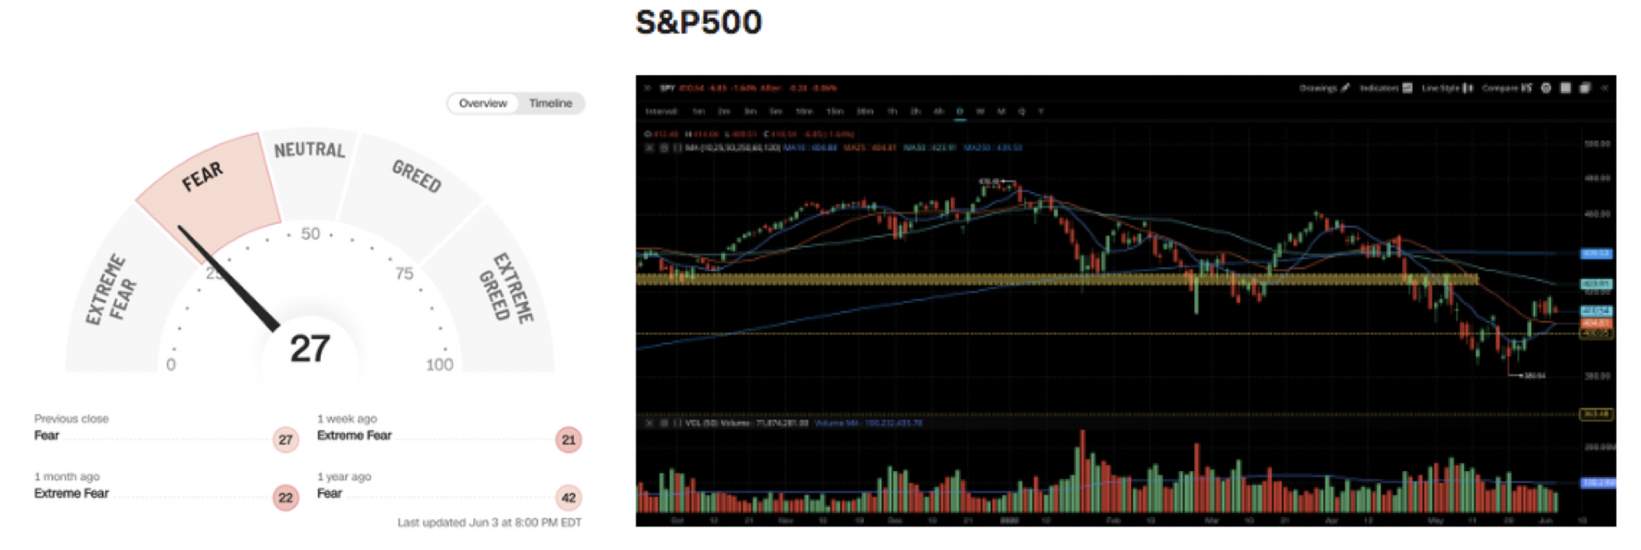Viewport: 1641px width, 550px height.
Task: Hide the VOL indicator
Action: pyautogui.click(x=677, y=423)
